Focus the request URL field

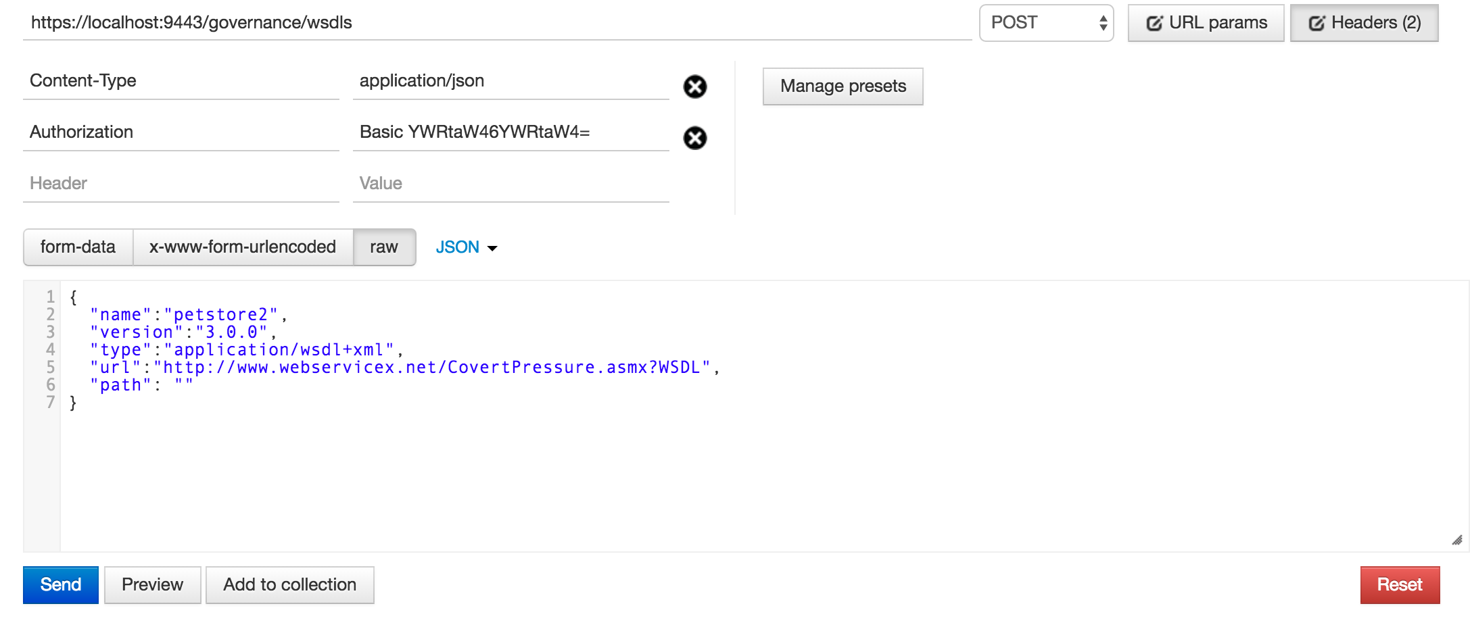[x=498, y=23]
